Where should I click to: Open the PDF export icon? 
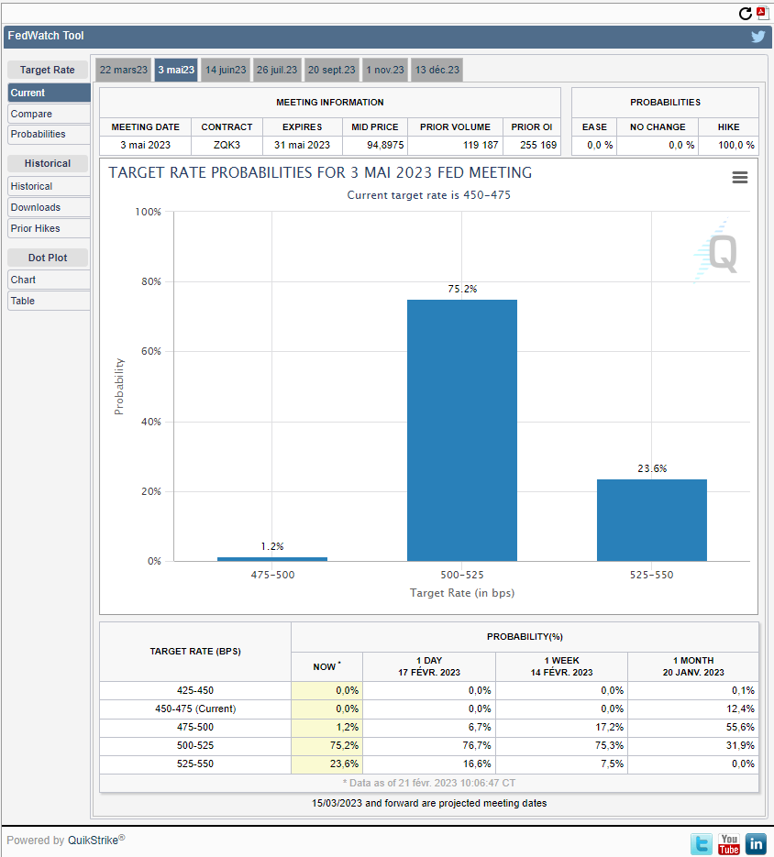click(x=762, y=13)
